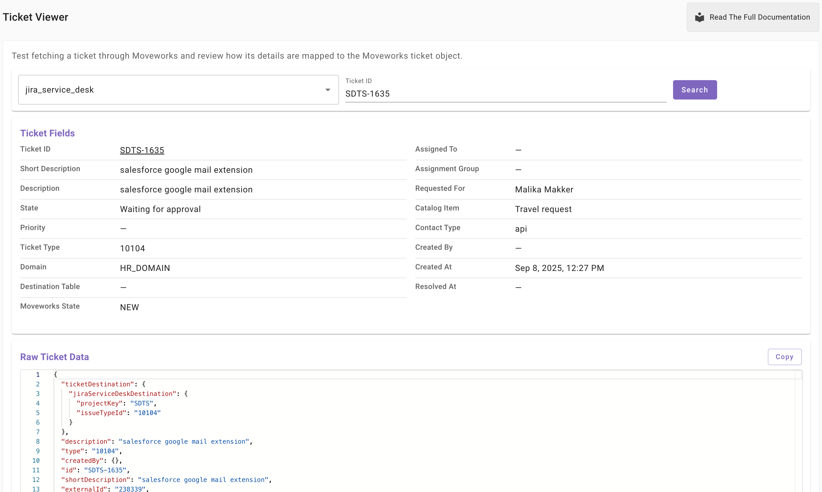
Task: Click the HR_DOMAIN domain value
Action: pos(145,268)
